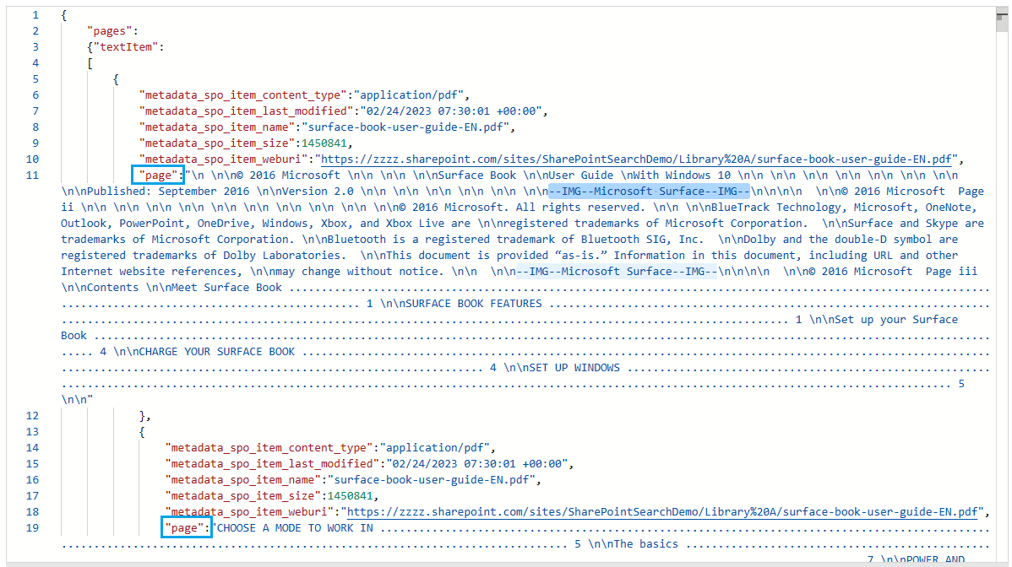Viewport: 1012px width, 567px height.
Task: Click the text "SET UP WINDOWS"
Action: coord(574,368)
